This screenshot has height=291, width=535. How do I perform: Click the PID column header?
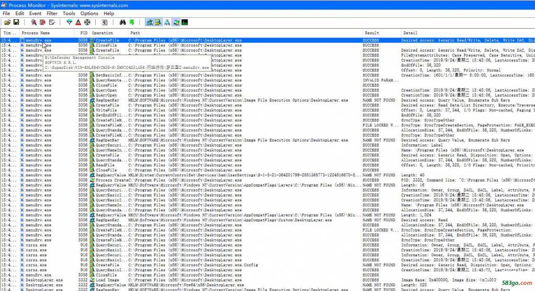point(82,33)
